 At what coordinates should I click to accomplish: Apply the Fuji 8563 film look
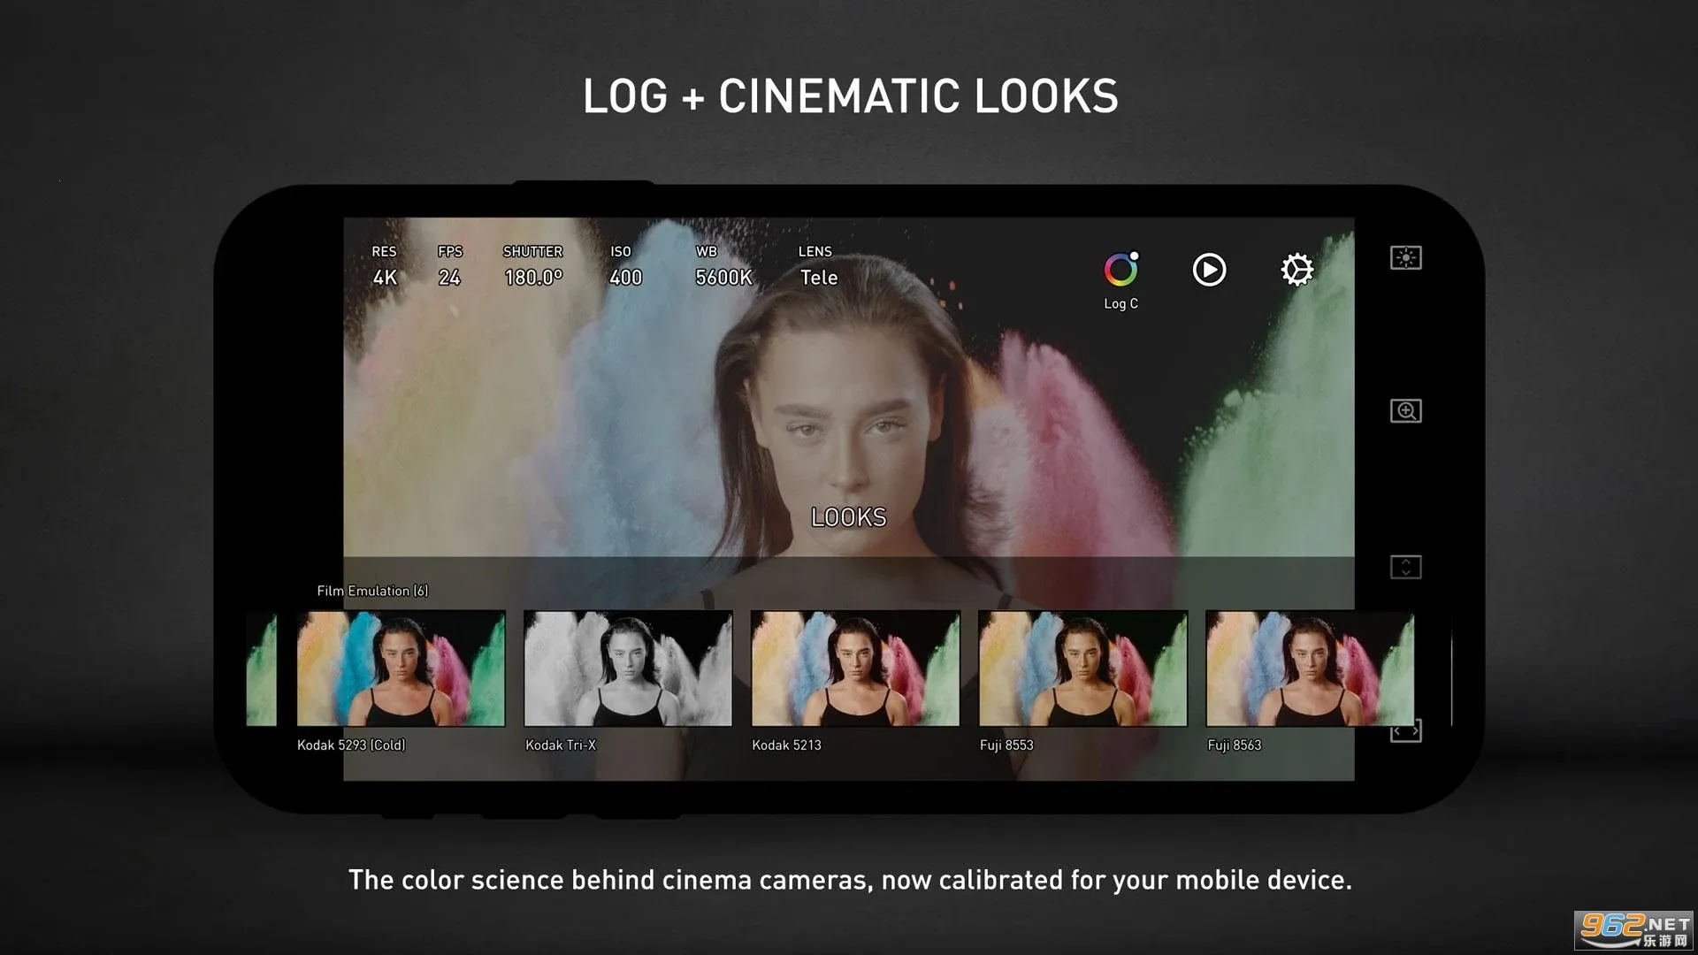point(1309,668)
